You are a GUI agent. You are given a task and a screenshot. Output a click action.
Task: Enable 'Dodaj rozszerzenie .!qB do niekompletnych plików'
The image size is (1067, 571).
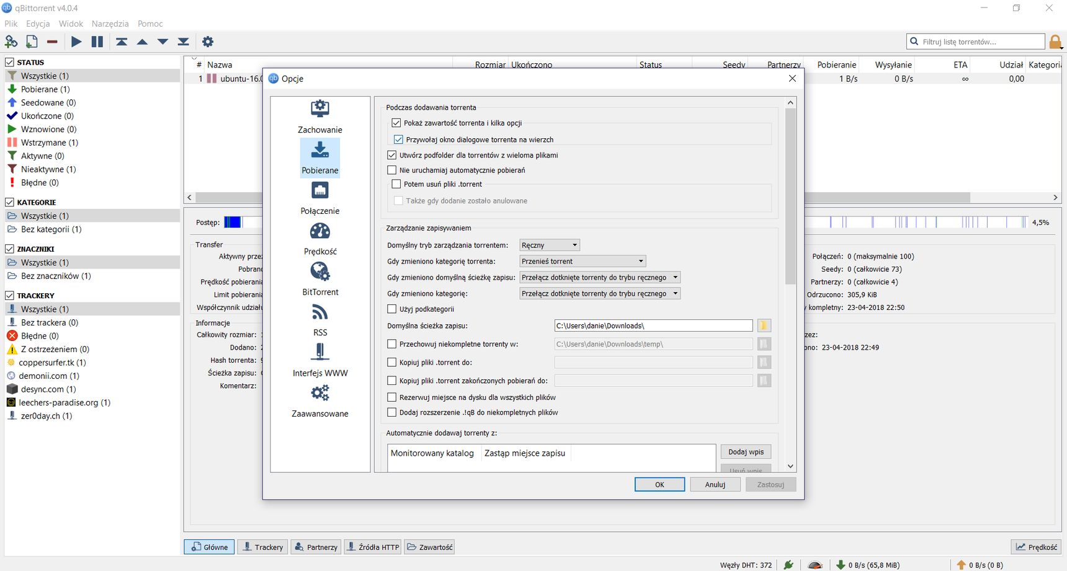click(391, 412)
